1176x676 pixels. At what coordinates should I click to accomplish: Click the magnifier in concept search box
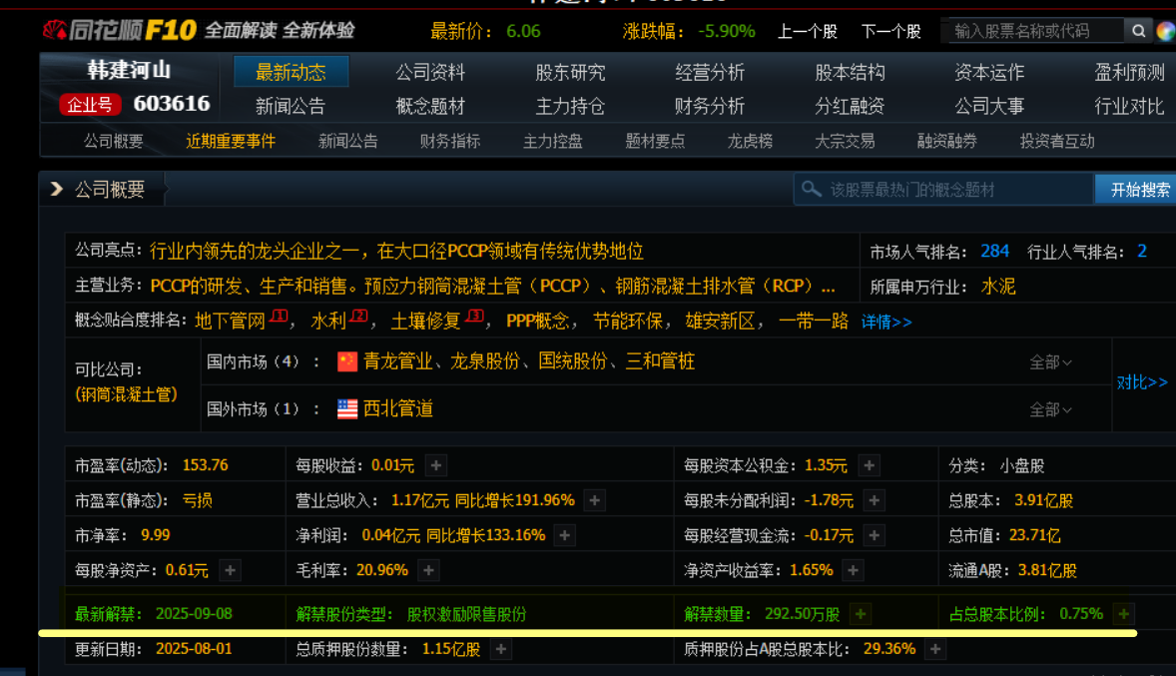tap(811, 189)
